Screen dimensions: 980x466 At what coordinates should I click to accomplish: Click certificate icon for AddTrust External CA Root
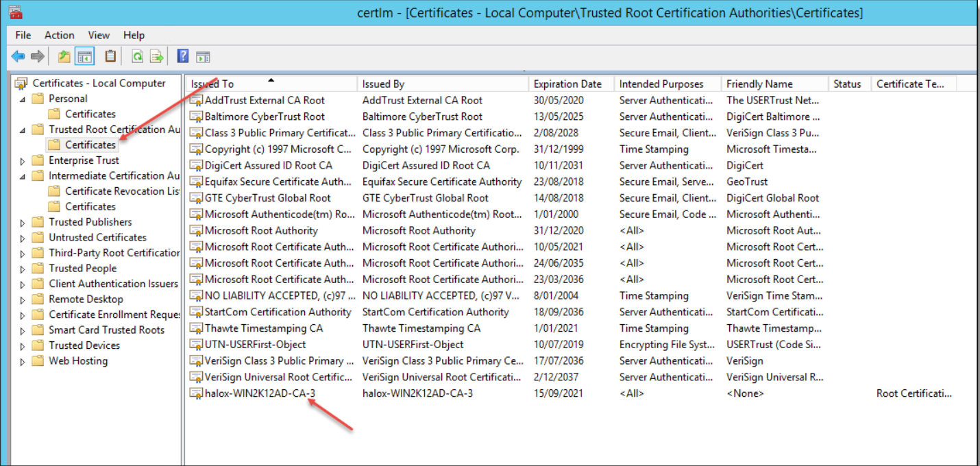196,101
